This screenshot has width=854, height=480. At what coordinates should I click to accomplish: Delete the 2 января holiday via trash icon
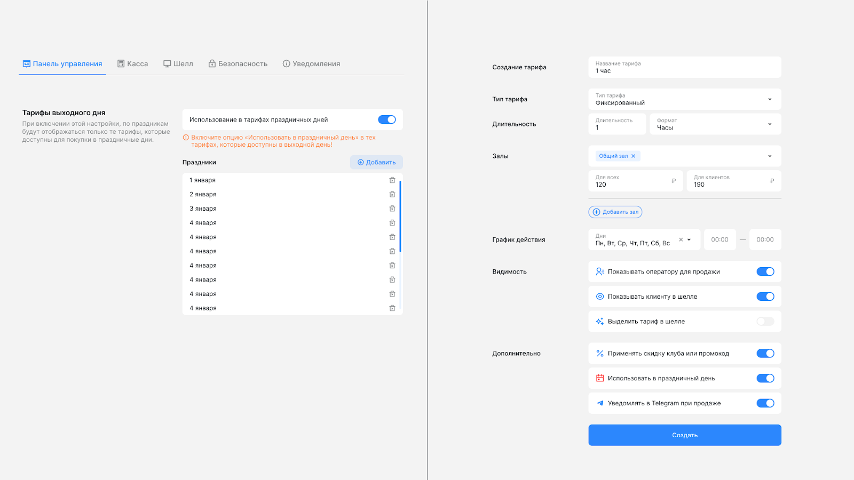[x=392, y=195]
